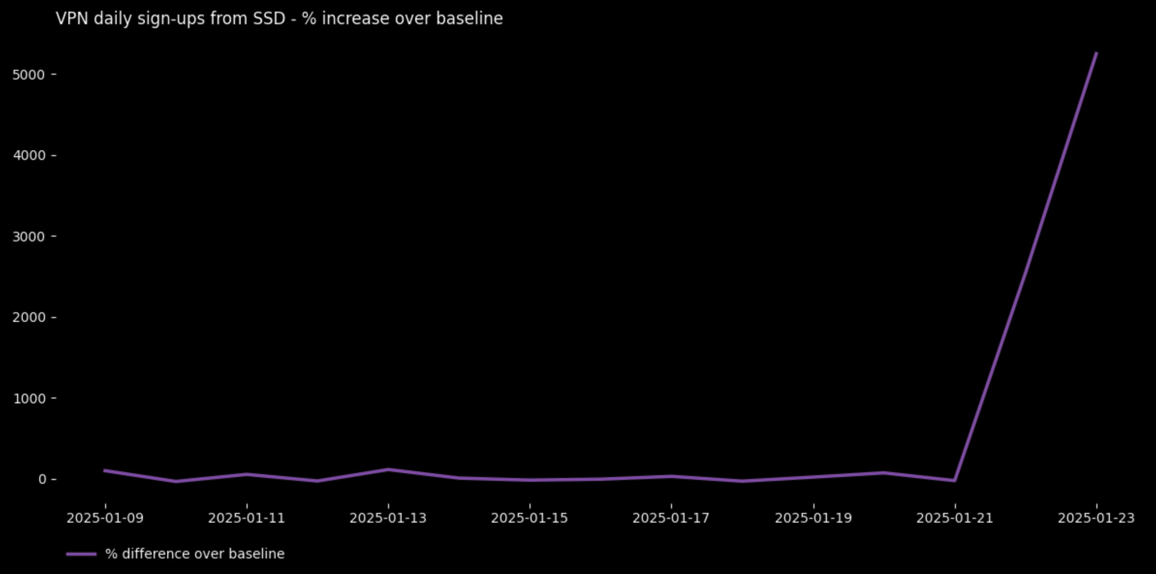Click the 5000 y-axis label
Screen dimensions: 1156x574
point(28,75)
